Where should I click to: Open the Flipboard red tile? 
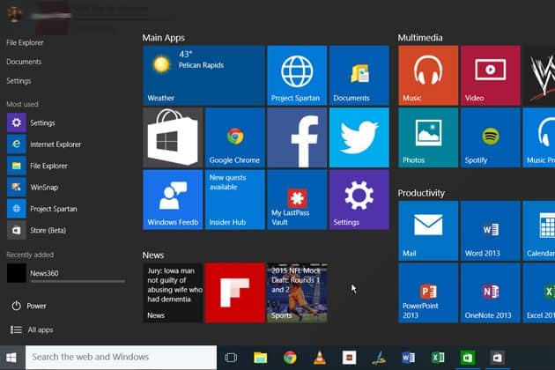tap(234, 292)
